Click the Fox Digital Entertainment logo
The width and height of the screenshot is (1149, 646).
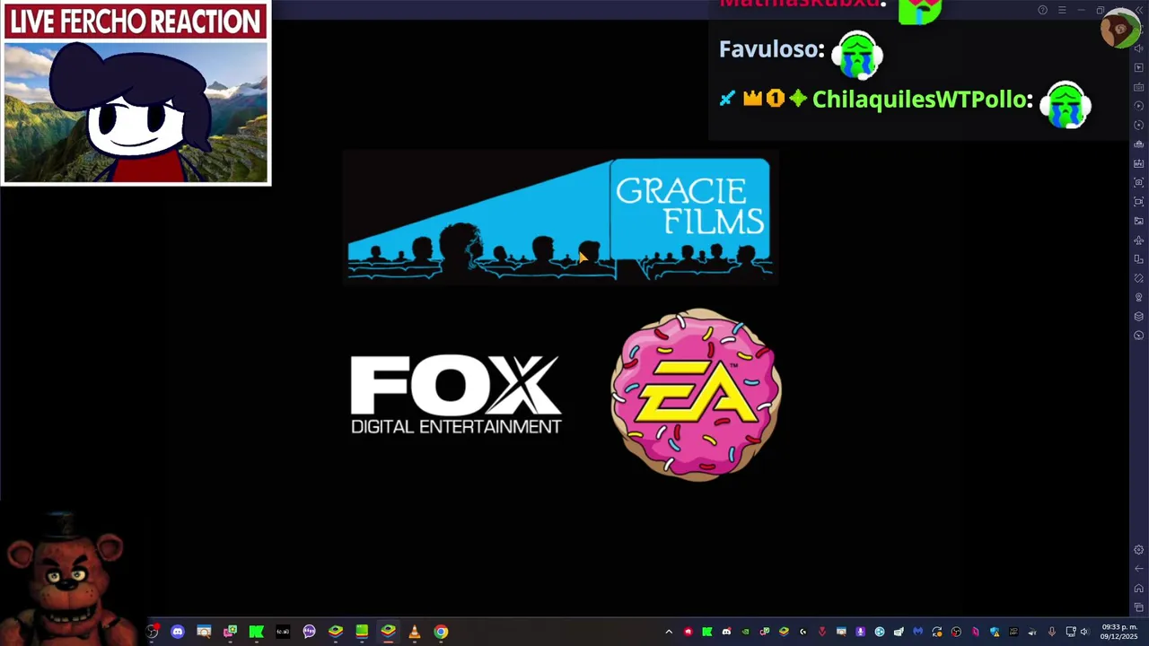[x=456, y=395]
